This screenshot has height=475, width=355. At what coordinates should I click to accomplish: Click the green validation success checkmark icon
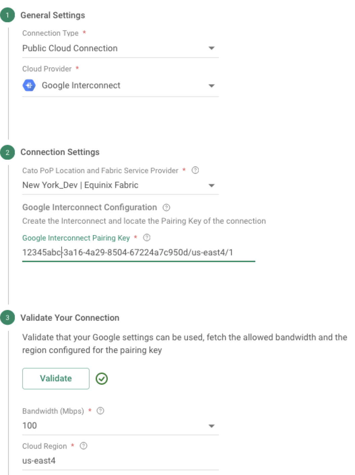coord(101,378)
